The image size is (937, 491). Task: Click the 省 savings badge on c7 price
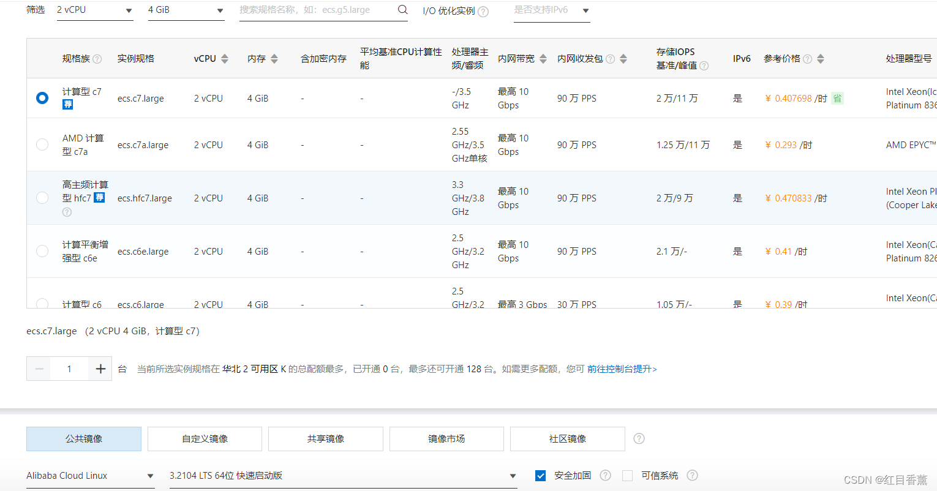(x=837, y=98)
